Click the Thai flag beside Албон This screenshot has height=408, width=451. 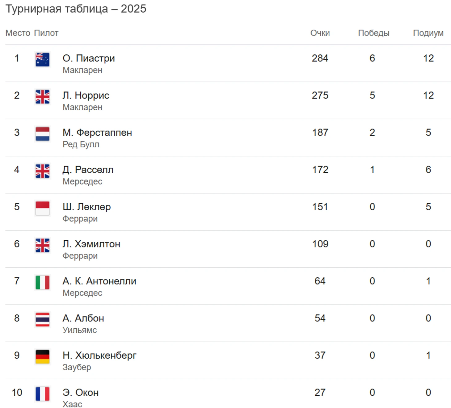point(42,320)
